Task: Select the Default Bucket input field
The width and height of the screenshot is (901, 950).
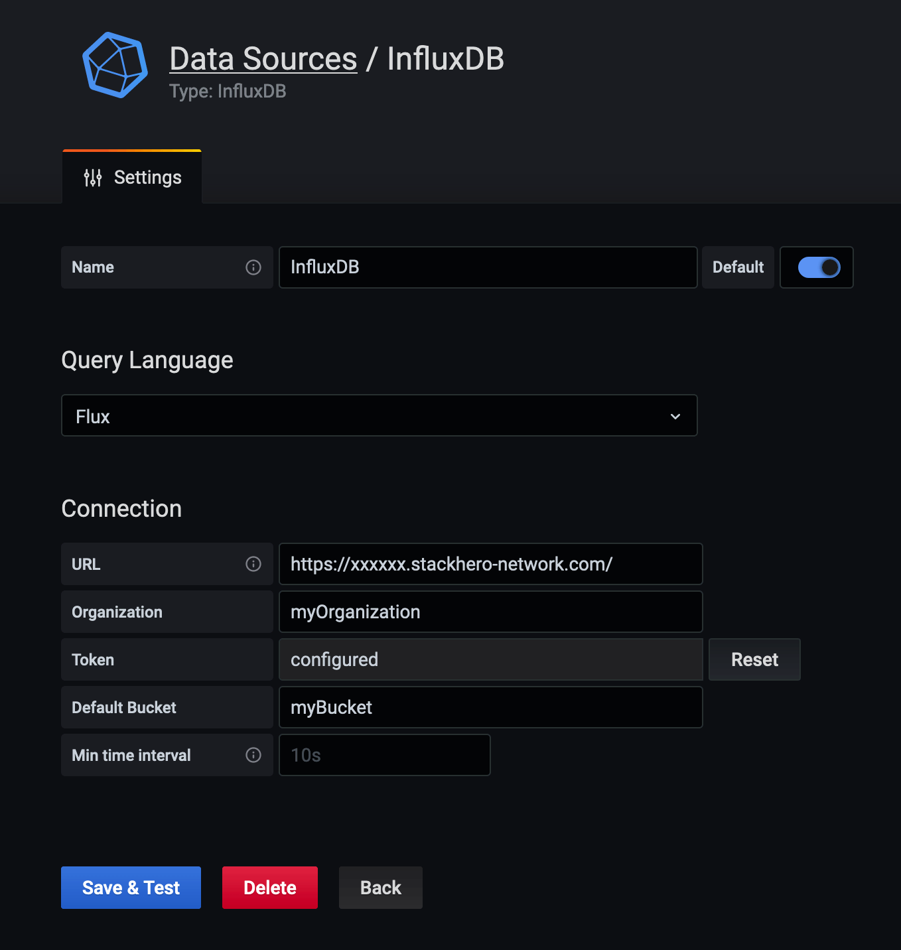Action: 490,707
